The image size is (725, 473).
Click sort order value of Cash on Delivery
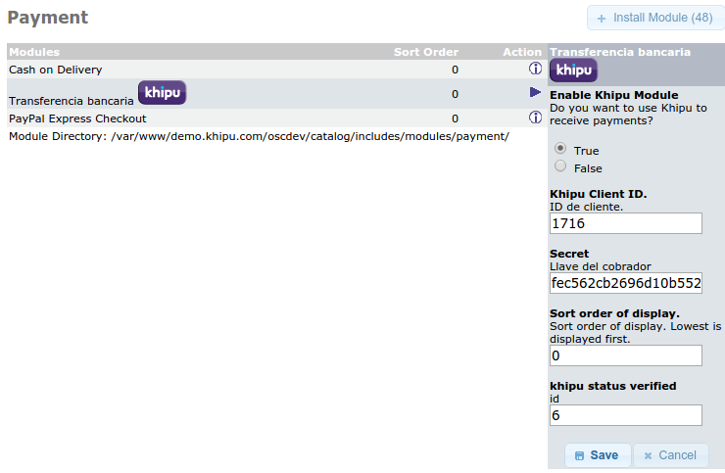[x=455, y=70]
